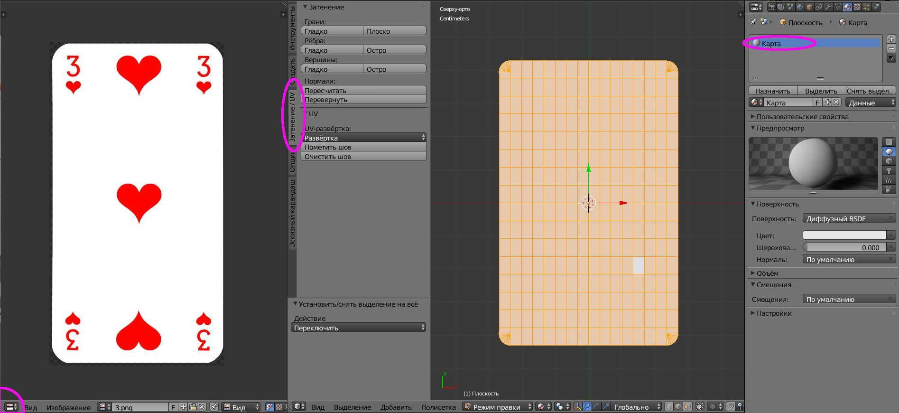899x413 pixels.
Task: Open the Действие Переключить dropdown
Action: click(x=358, y=328)
